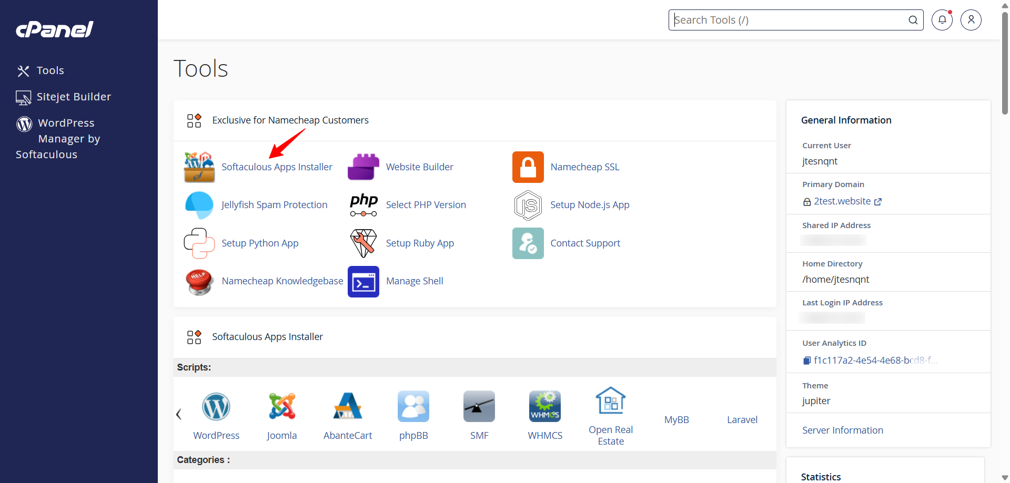Click the Node.js hexagon icon
1010x483 pixels.
tap(528, 205)
